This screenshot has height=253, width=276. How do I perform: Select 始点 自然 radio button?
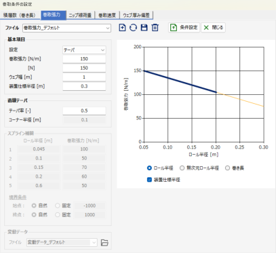34,206
